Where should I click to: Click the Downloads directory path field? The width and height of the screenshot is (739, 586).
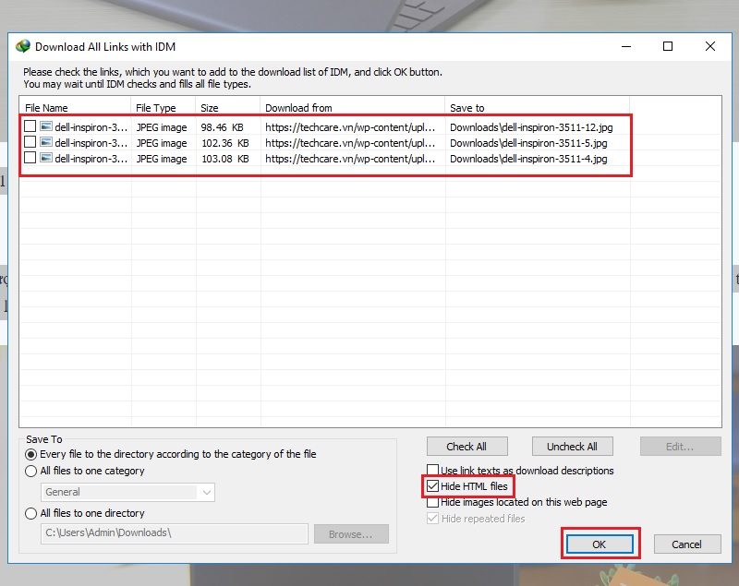point(173,533)
